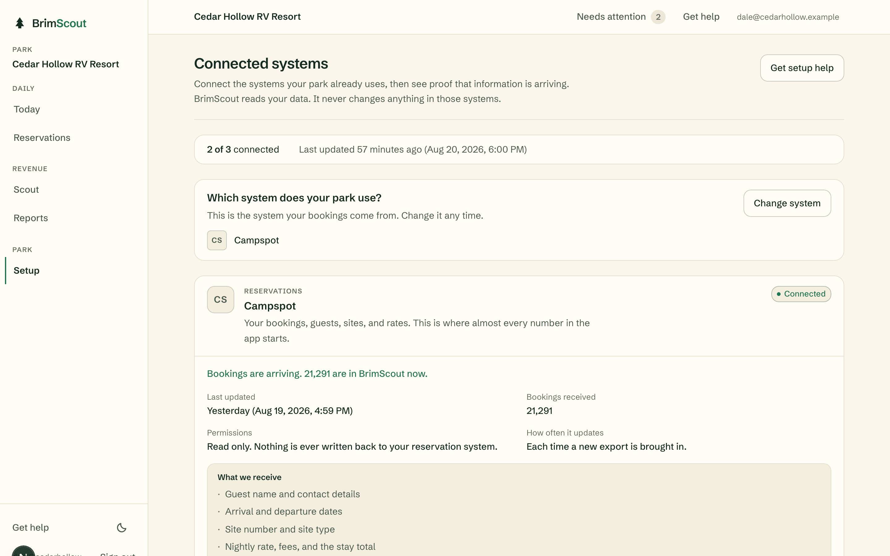Click the Change system button
Viewport: 890px width, 556px height.
click(x=787, y=203)
